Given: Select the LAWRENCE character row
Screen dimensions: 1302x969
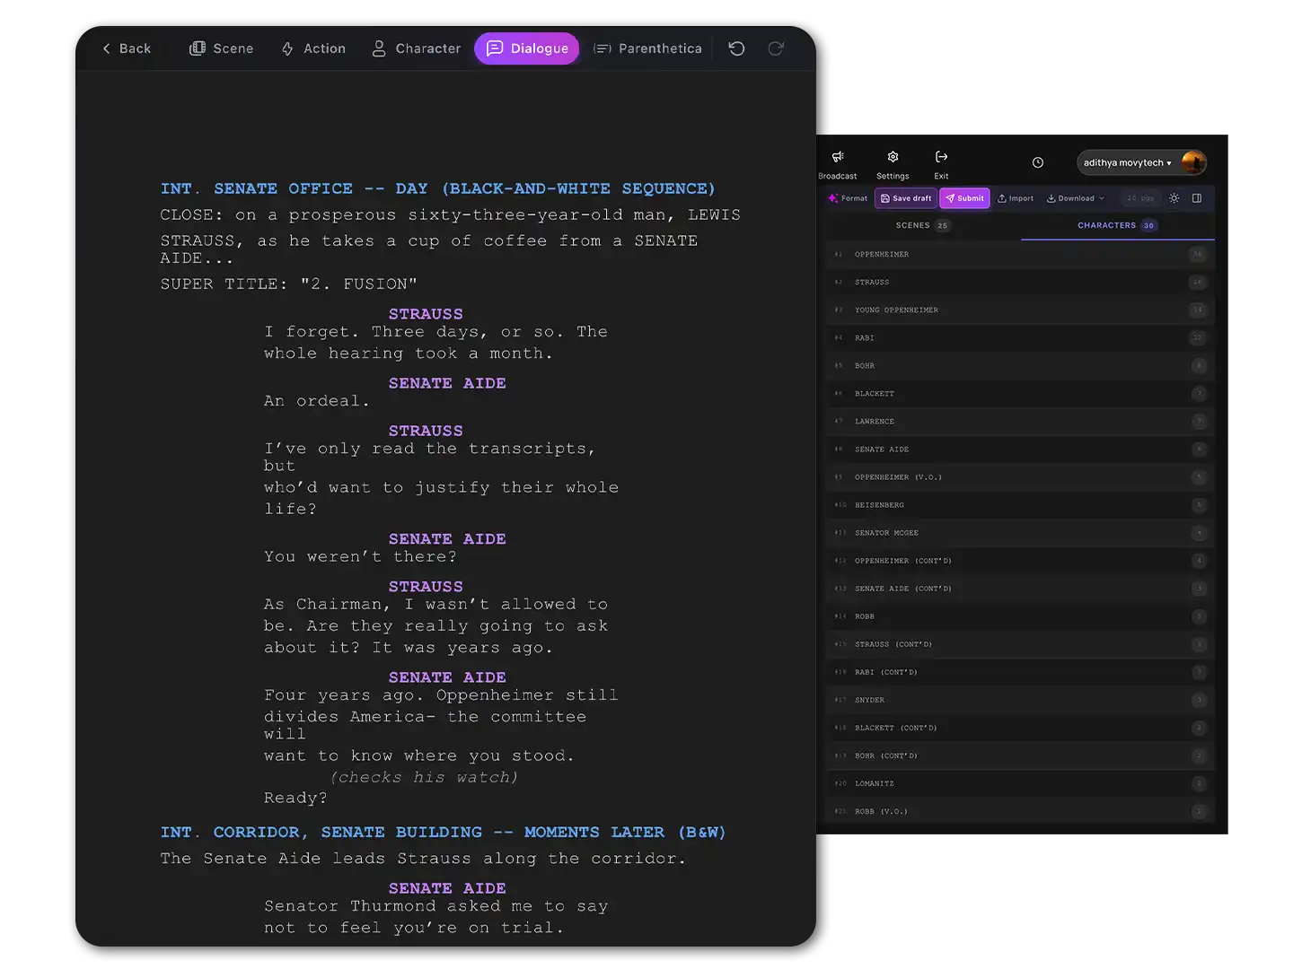Looking at the screenshot, I should point(1020,422).
